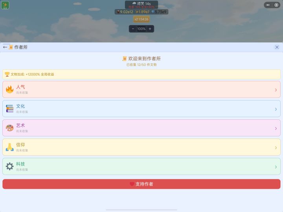Click the 5.73e9 gem resource counter
This screenshot has height=212, width=283.
click(159, 12)
